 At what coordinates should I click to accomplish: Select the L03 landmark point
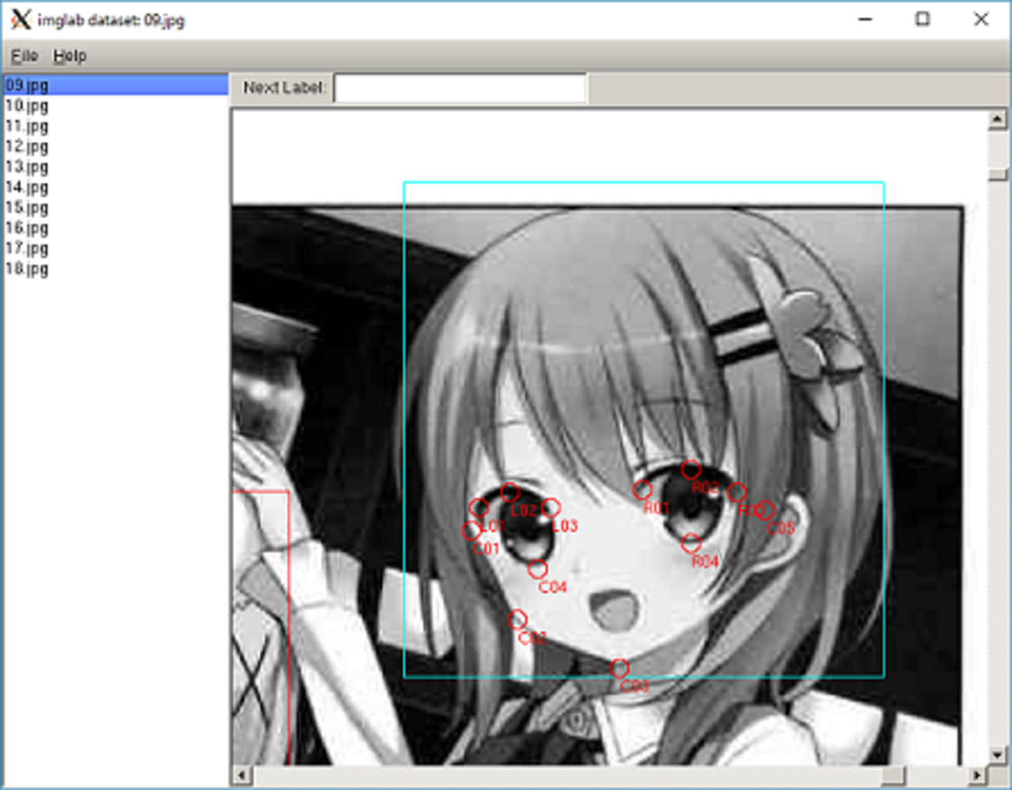550,508
